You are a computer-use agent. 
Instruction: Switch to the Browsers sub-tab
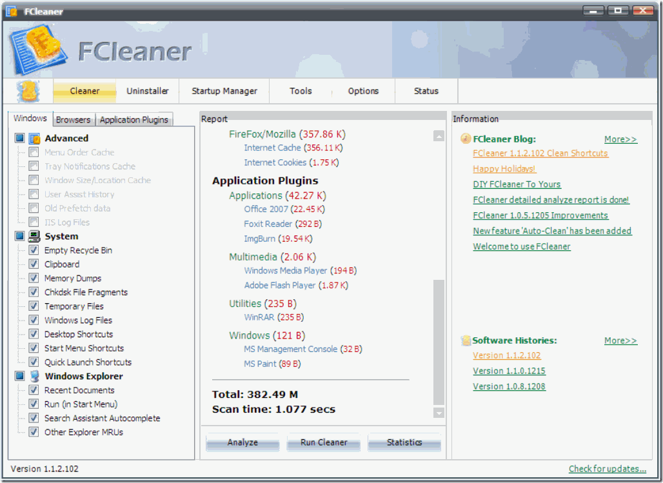(73, 120)
